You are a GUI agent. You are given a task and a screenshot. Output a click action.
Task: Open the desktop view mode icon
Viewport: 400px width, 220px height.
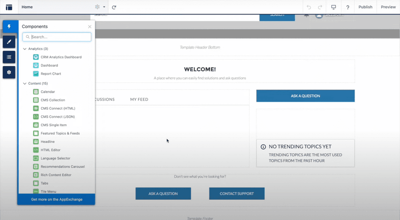click(x=333, y=7)
